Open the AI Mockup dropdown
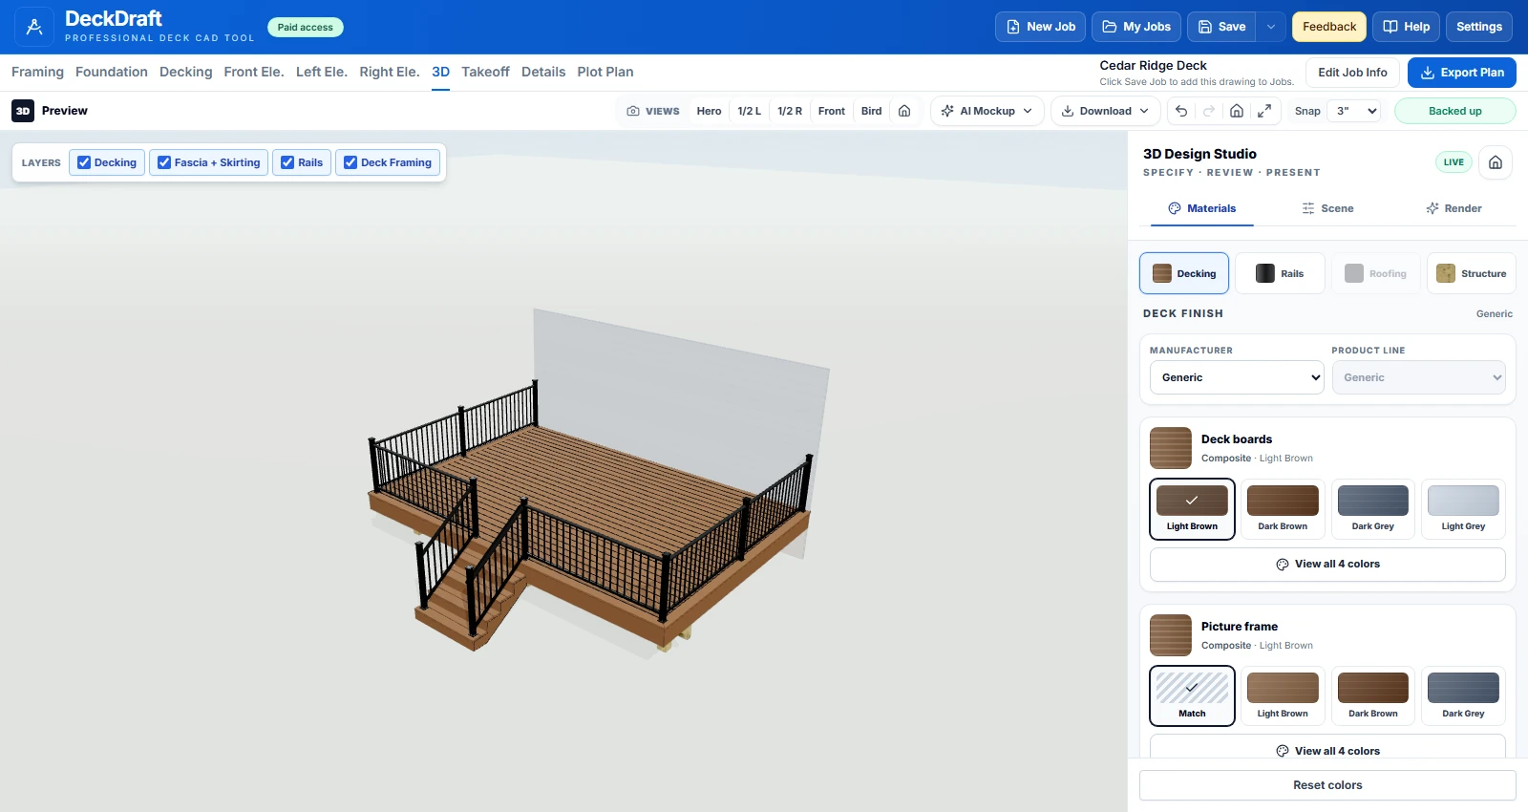1528x812 pixels. [987, 111]
